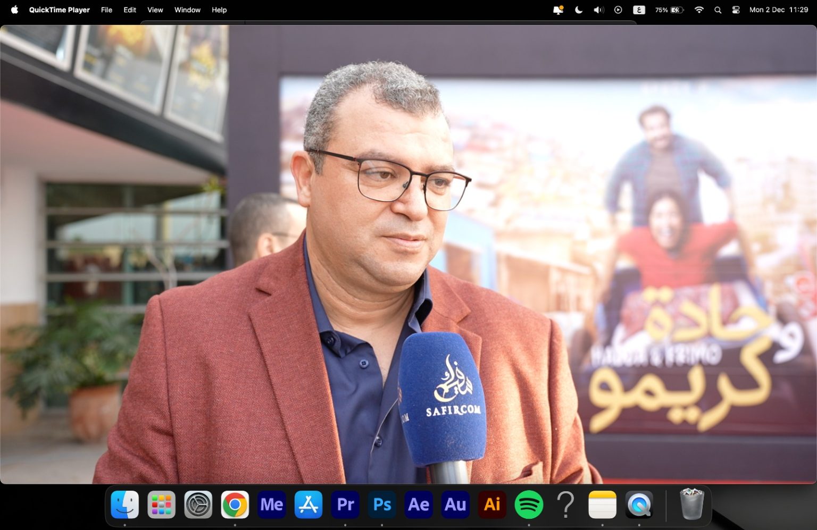Launch Adobe Illustrator from the dock
The width and height of the screenshot is (817, 530).
[492, 504]
